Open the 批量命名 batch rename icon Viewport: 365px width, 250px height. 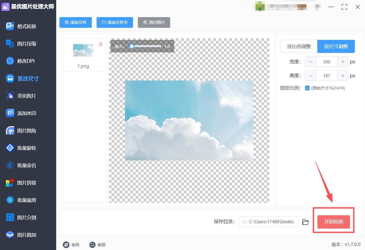click(10, 165)
